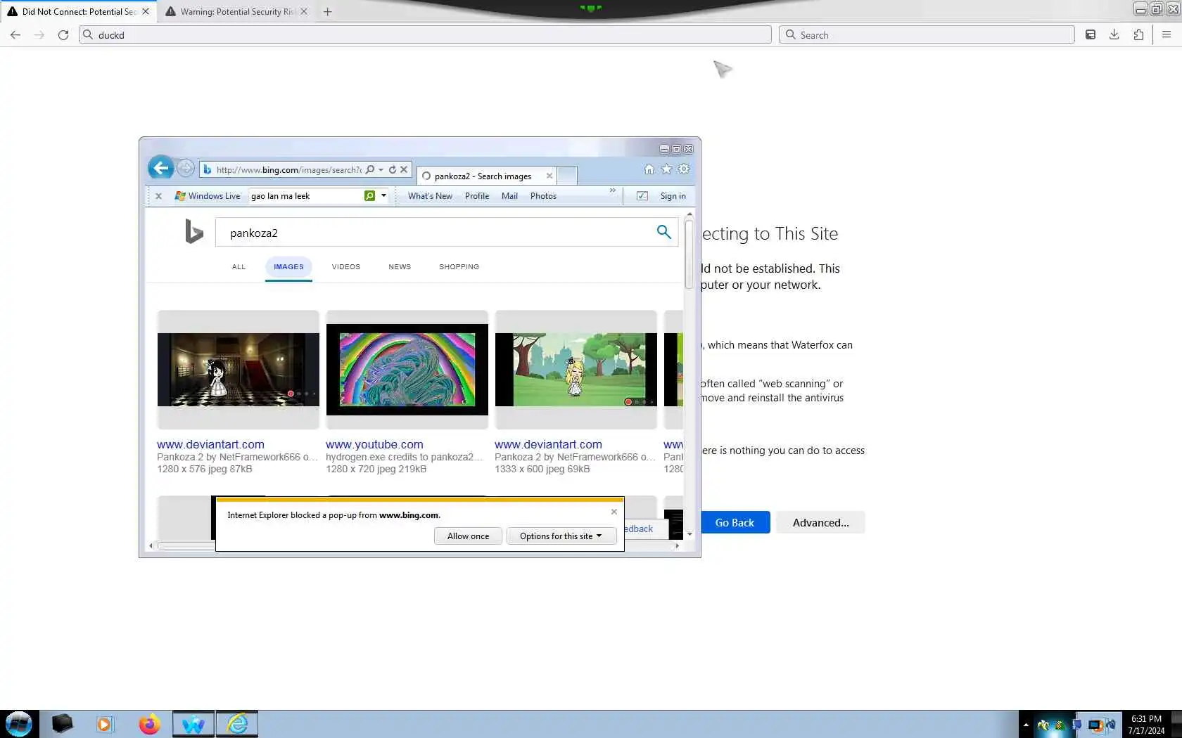
Task: Switch to the 'Warning: Potential Security Risk' tab
Action: [236, 11]
